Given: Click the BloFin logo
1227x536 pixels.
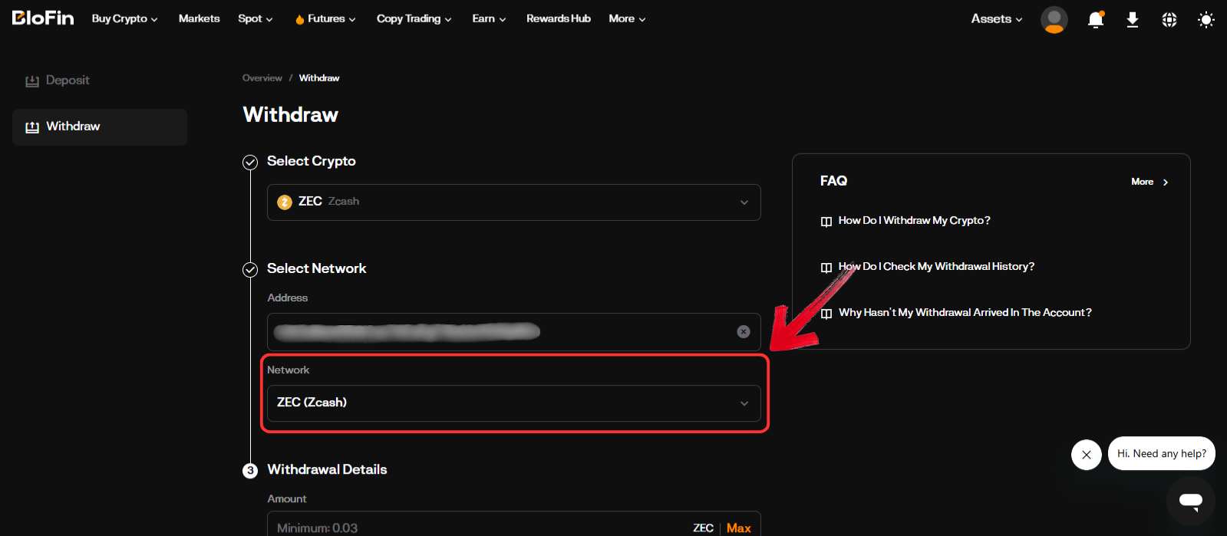Looking at the screenshot, I should (x=43, y=18).
